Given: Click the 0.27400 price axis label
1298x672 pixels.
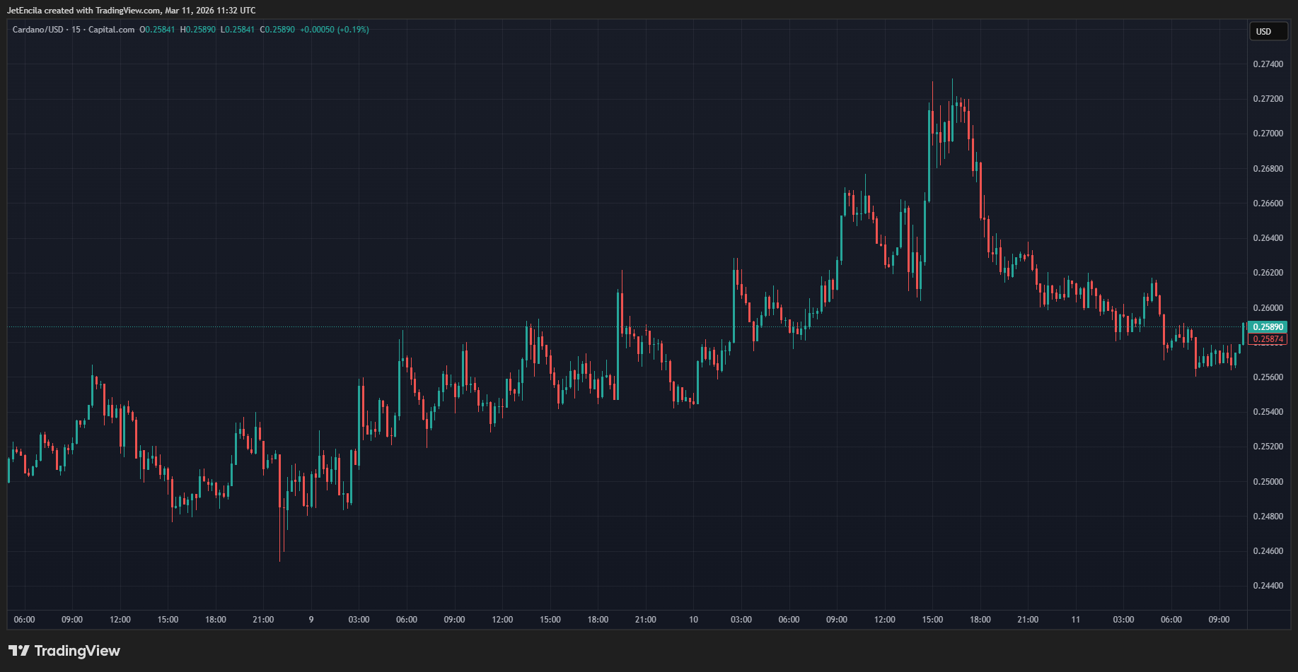Looking at the screenshot, I should (x=1268, y=64).
